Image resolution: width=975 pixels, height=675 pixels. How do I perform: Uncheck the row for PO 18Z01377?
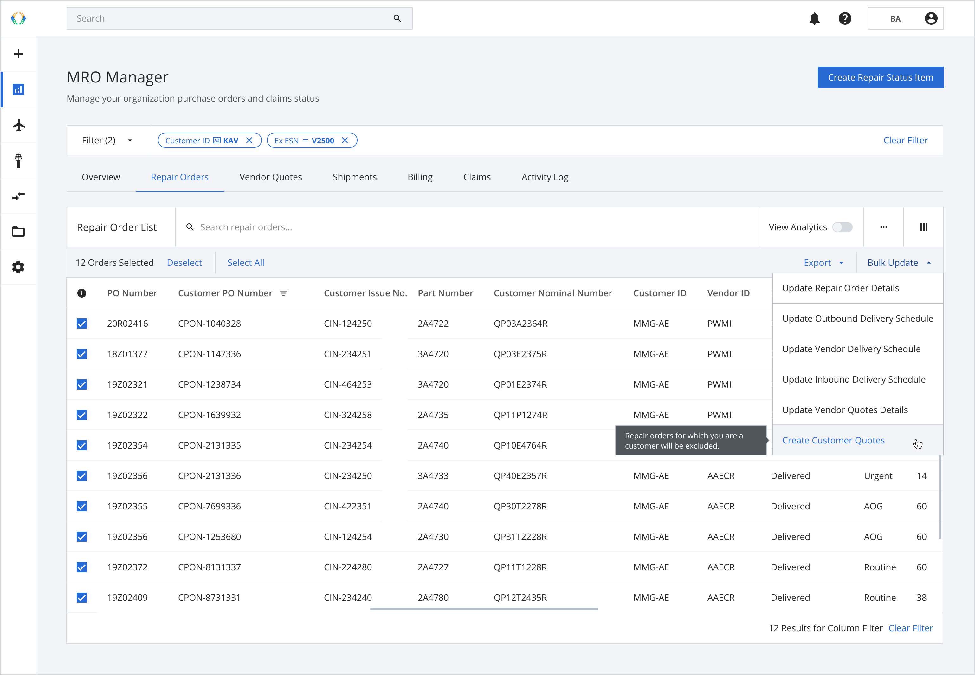point(82,354)
